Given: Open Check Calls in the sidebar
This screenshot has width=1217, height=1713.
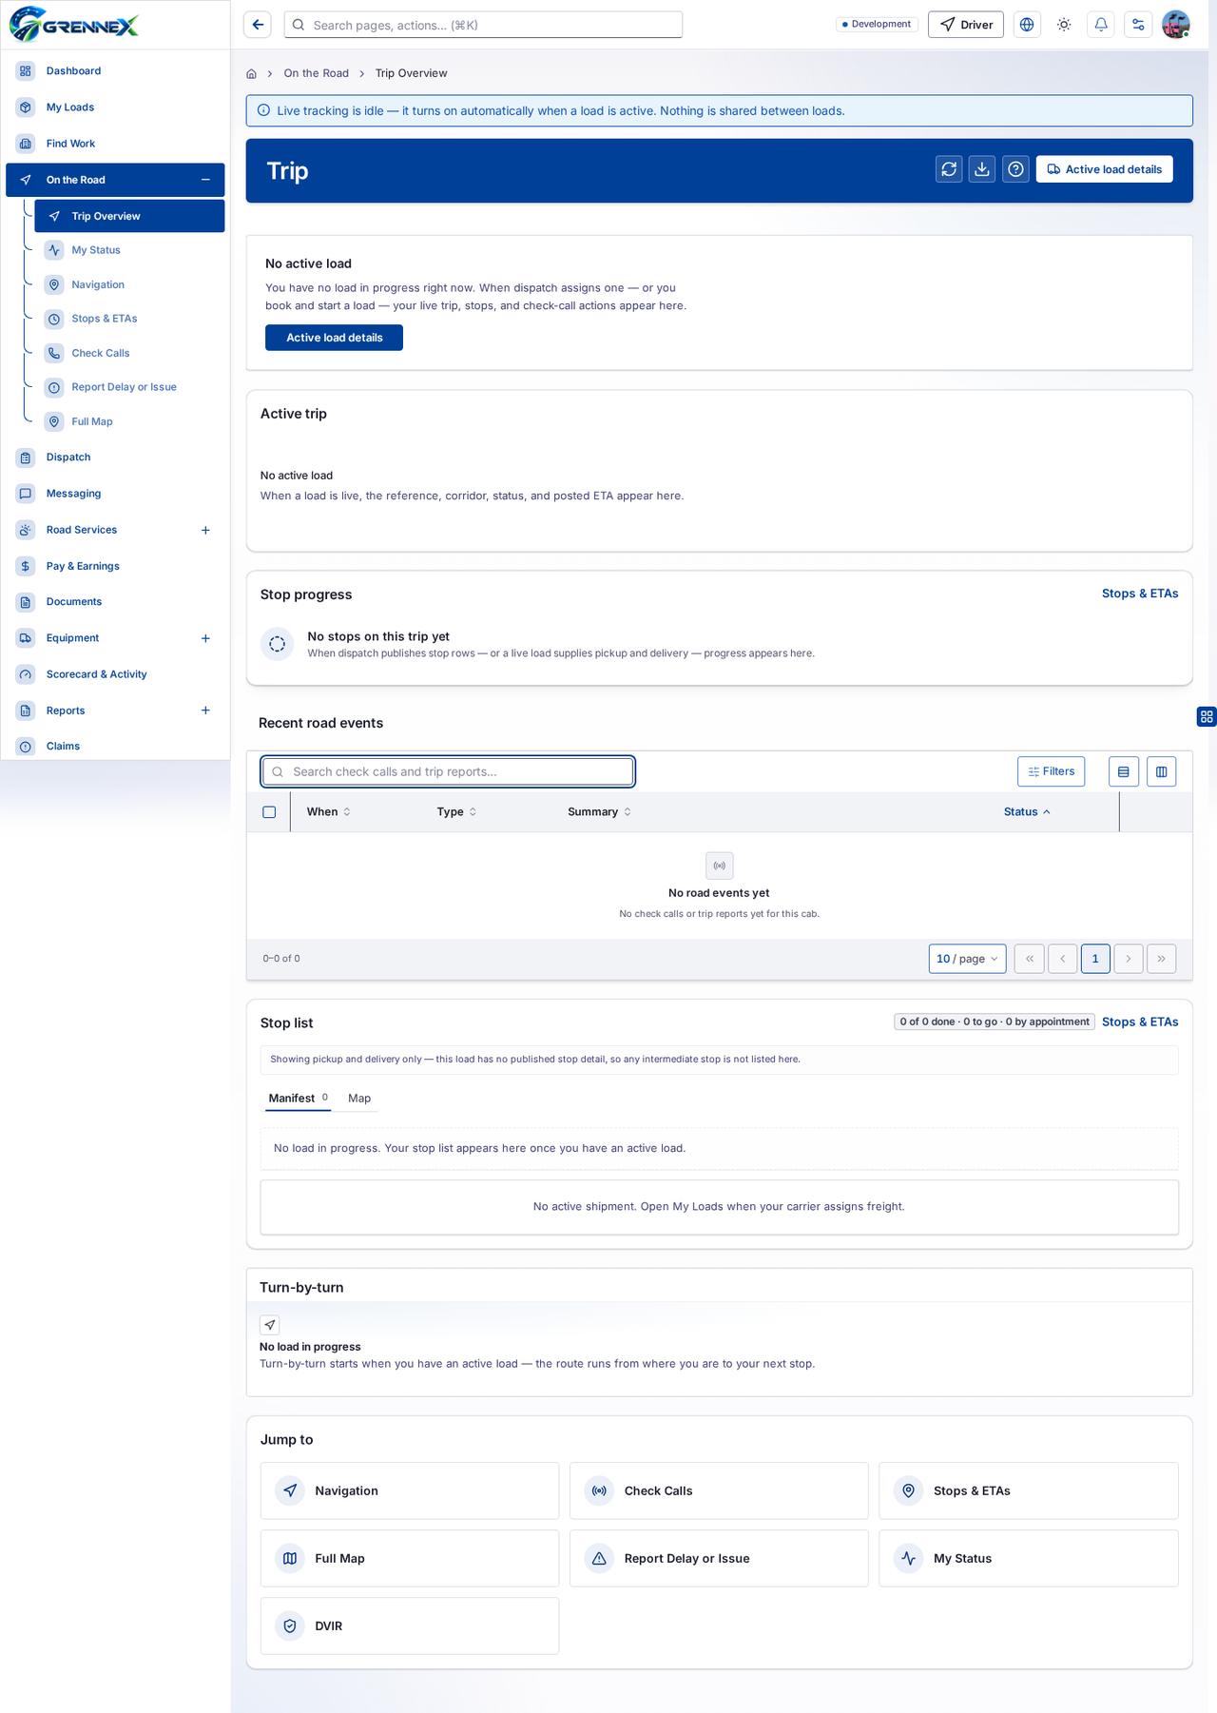Looking at the screenshot, I should tap(101, 353).
